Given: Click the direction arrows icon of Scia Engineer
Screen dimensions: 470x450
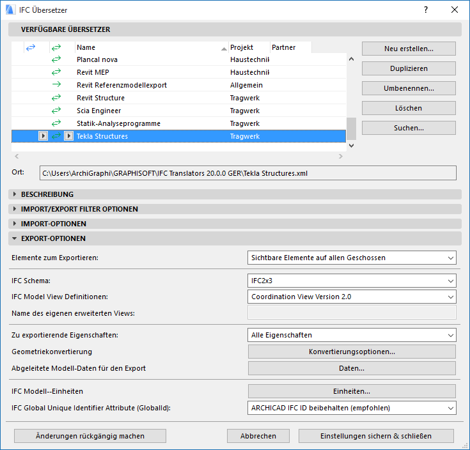Looking at the screenshot, I should [x=56, y=111].
